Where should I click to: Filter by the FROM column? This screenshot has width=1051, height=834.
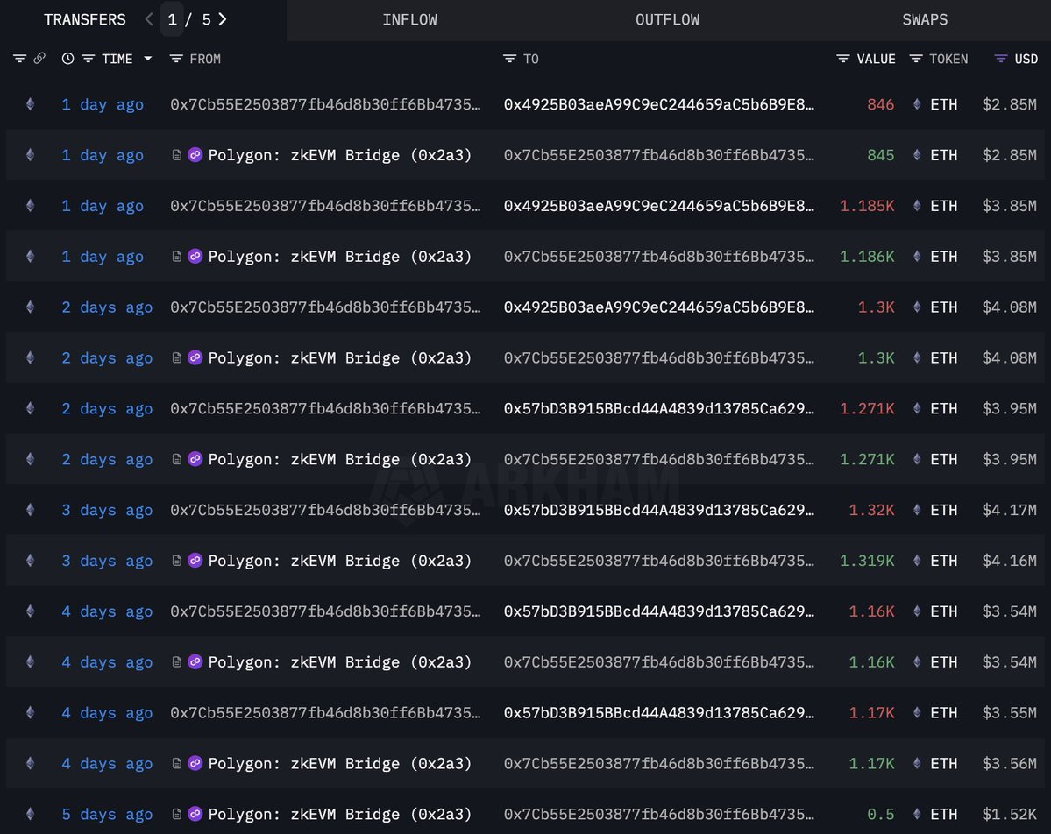(176, 59)
